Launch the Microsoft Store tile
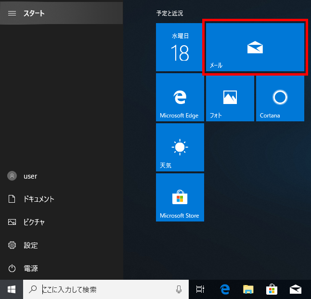 click(180, 197)
